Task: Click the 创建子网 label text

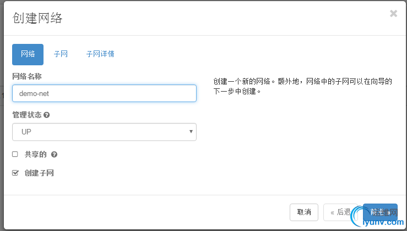Action: point(39,173)
